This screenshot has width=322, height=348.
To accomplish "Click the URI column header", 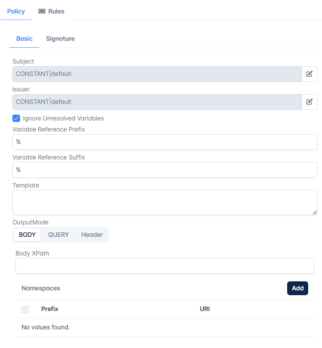I will (x=205, y=309).
